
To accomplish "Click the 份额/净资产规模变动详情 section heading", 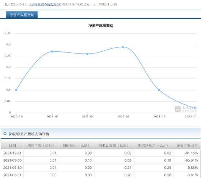I will 29,134.
